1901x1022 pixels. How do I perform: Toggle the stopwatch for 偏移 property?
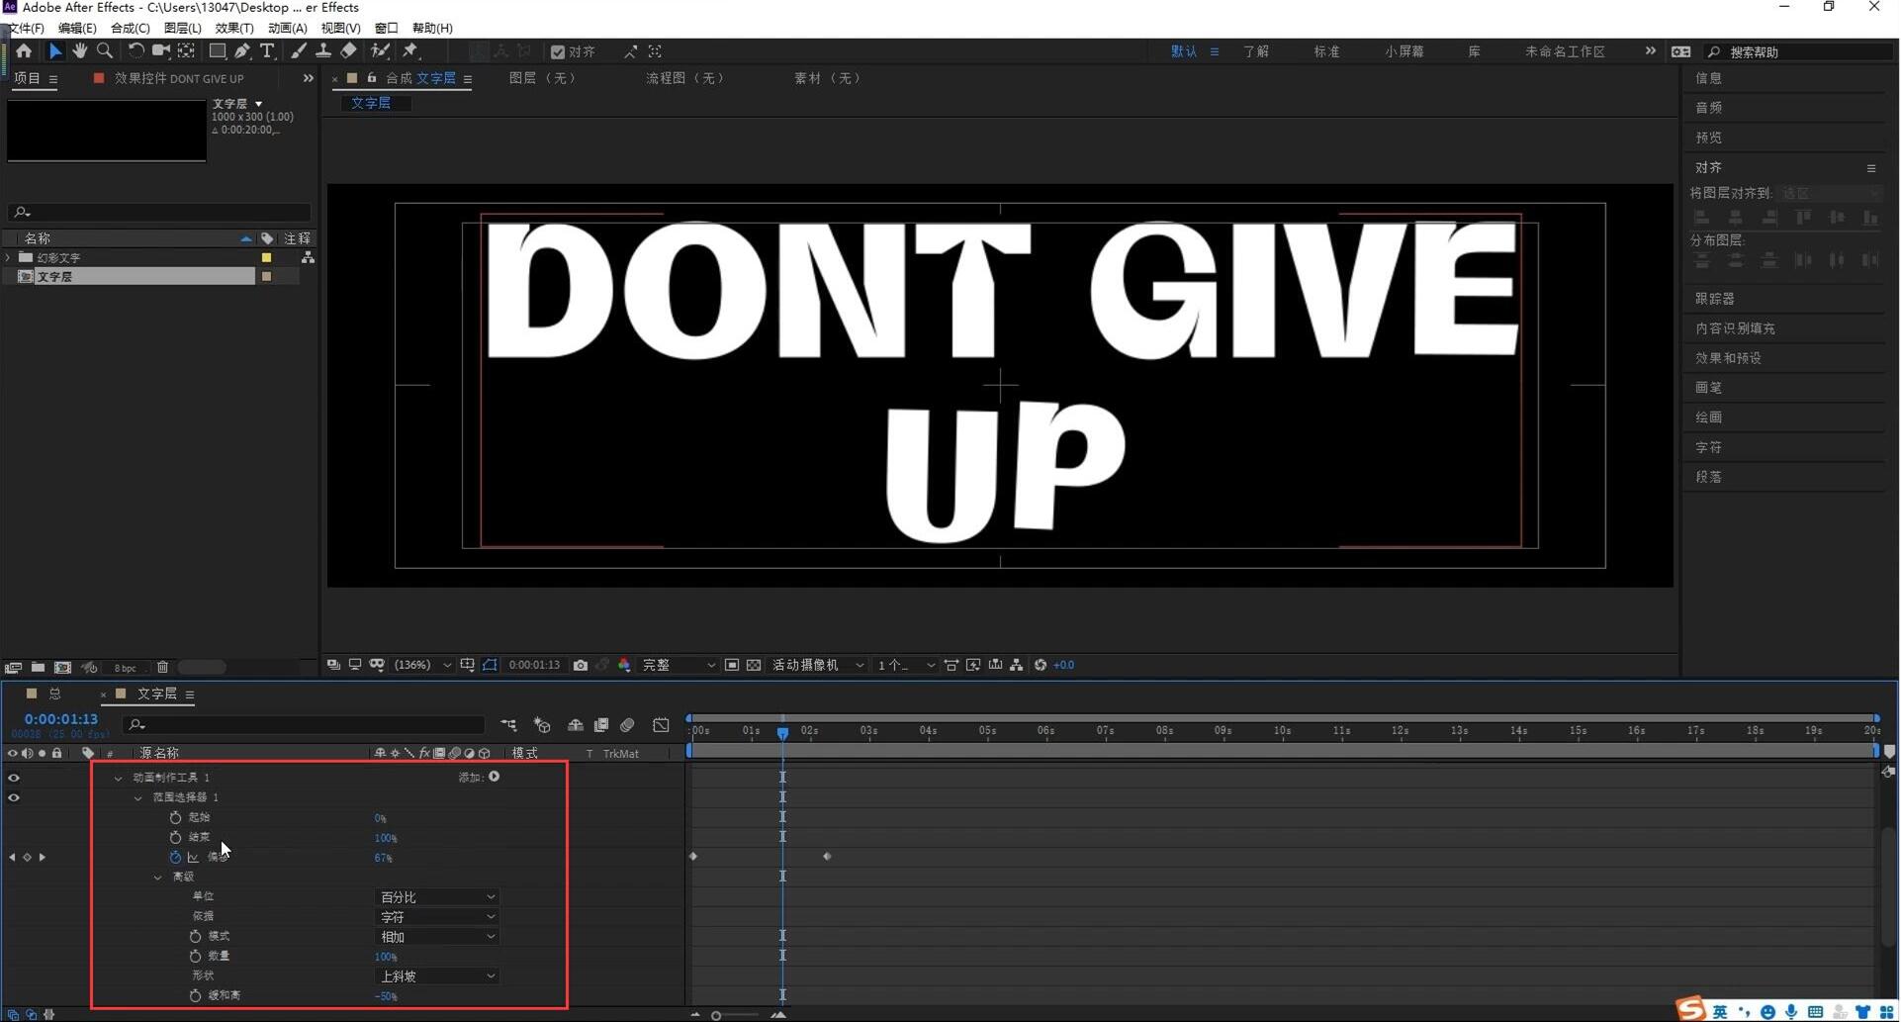coord(175,858)
